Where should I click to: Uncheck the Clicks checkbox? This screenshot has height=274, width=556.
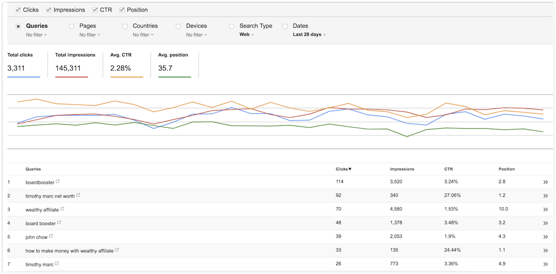(18, 10)
